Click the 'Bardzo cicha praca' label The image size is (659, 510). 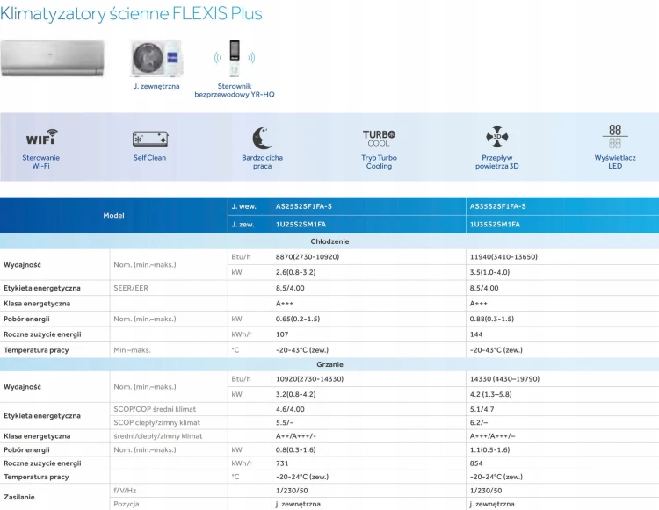(x=262, y=162)
